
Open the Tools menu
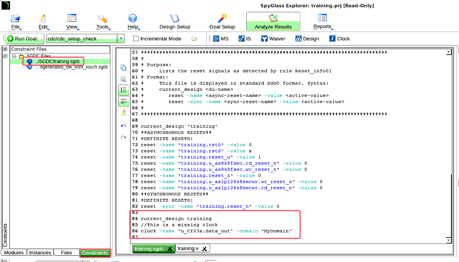103,22
